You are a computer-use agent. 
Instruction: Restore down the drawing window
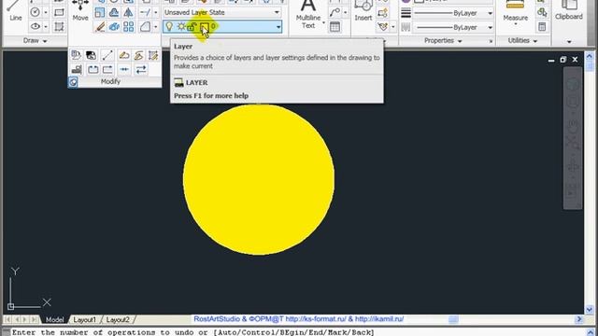tap(562, 60)
